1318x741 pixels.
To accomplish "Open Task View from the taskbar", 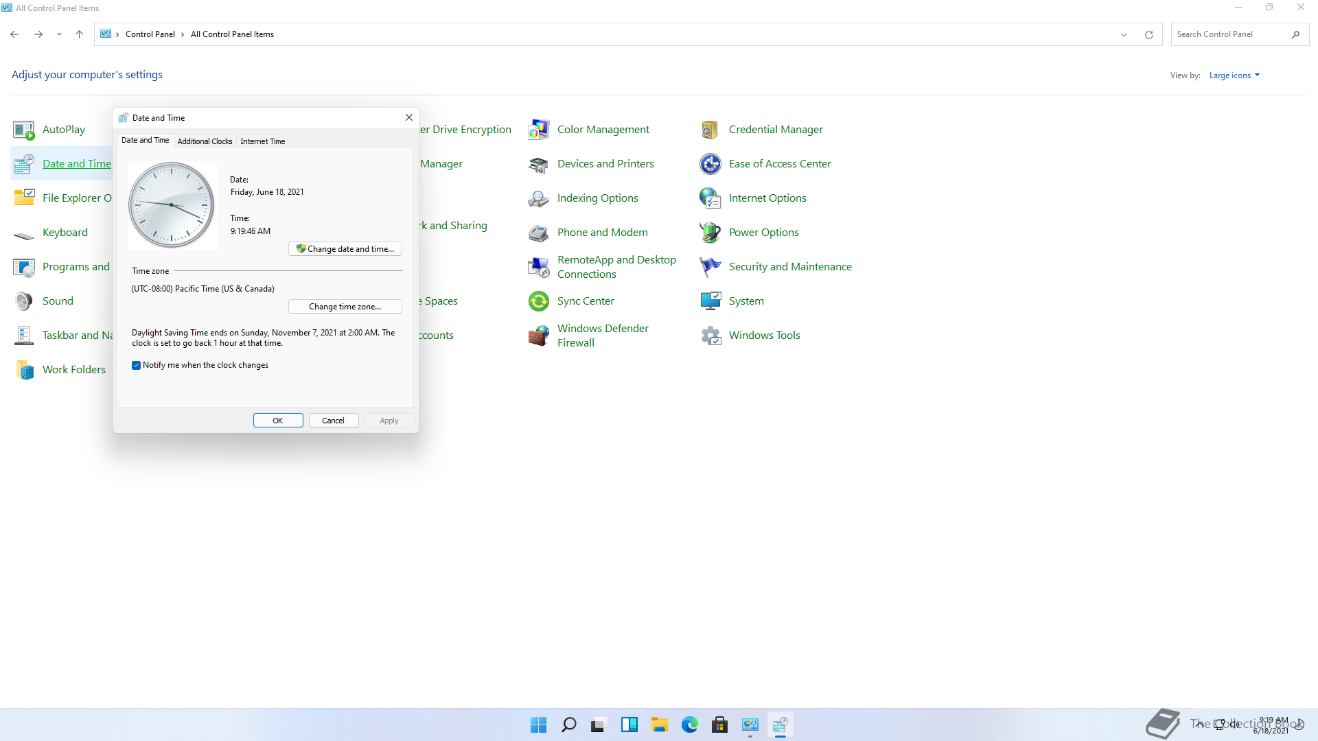I will coord(599,725).
